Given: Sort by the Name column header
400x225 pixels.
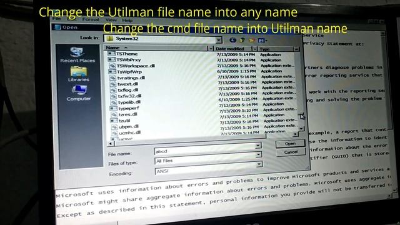Looking at the screenshot, I should tap(156, 47).
